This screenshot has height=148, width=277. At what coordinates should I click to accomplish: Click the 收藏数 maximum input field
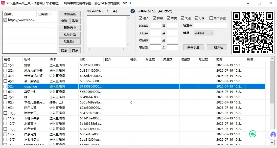pos(172,40)
